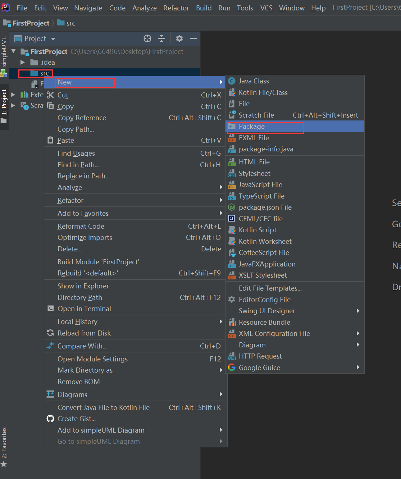Expand the External Libraries node

click(x=13, y=95)
